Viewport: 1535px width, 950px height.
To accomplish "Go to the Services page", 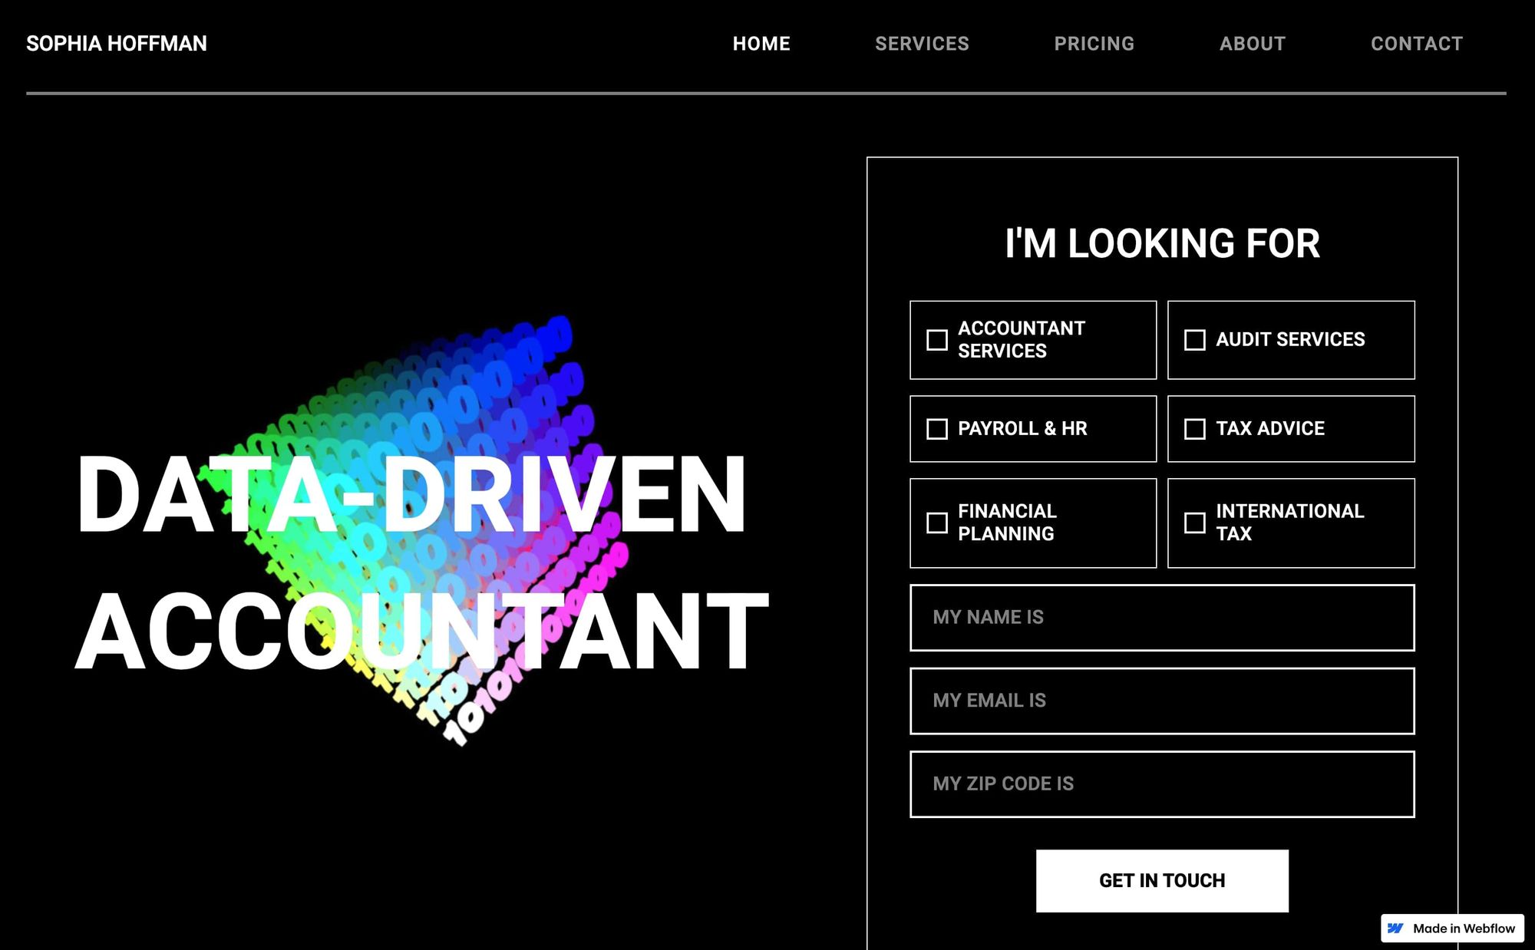I will (922, 44).
